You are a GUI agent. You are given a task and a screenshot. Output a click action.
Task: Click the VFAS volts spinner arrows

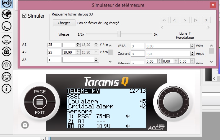[x=192, y=46]
